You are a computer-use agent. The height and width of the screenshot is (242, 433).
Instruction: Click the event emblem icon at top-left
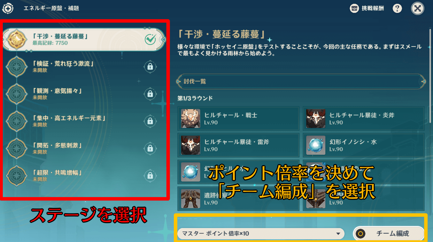point(8,8)
